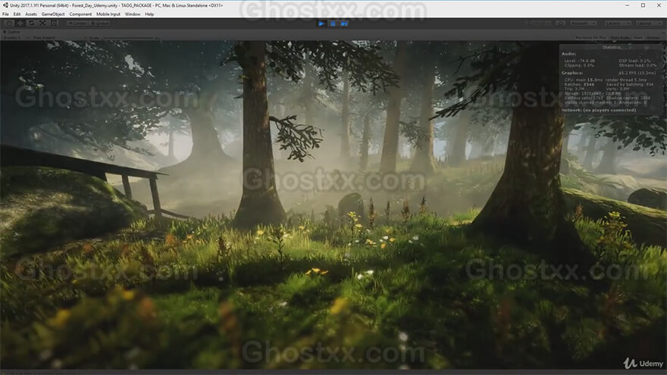Click the Statistics panel title
The image size is (667, 375).
[611, 47]
